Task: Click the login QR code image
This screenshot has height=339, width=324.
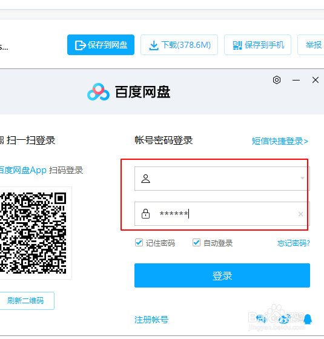Action: [x=33, y=233]
